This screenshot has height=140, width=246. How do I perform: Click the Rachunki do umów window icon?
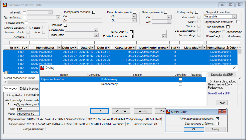(x=5, y=5)
